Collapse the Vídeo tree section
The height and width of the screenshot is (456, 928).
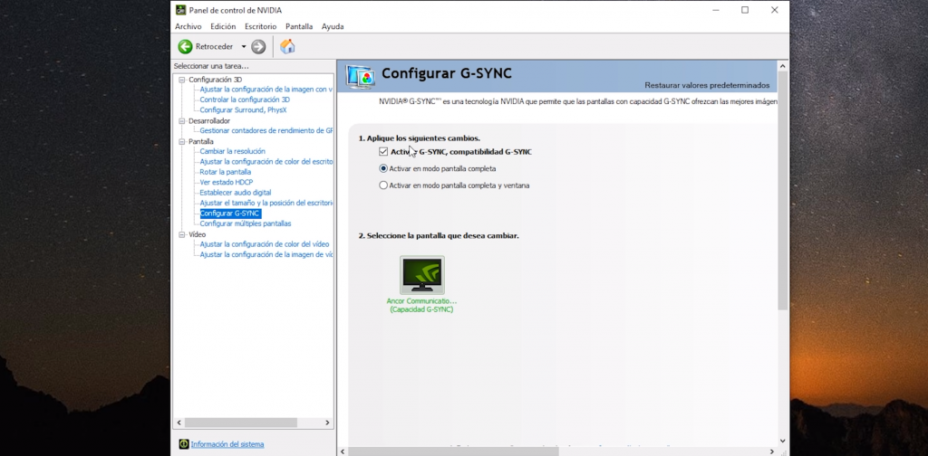pyautogui.click(x=181, y=234)
